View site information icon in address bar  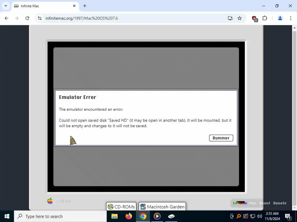(x=39, y=18)
